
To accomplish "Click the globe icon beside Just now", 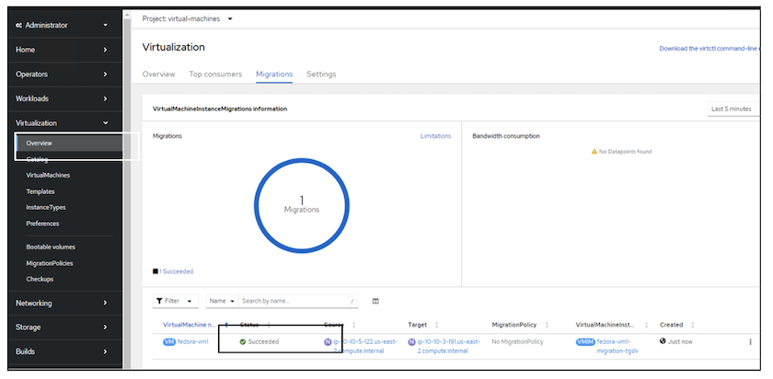I will coord(663,341).
